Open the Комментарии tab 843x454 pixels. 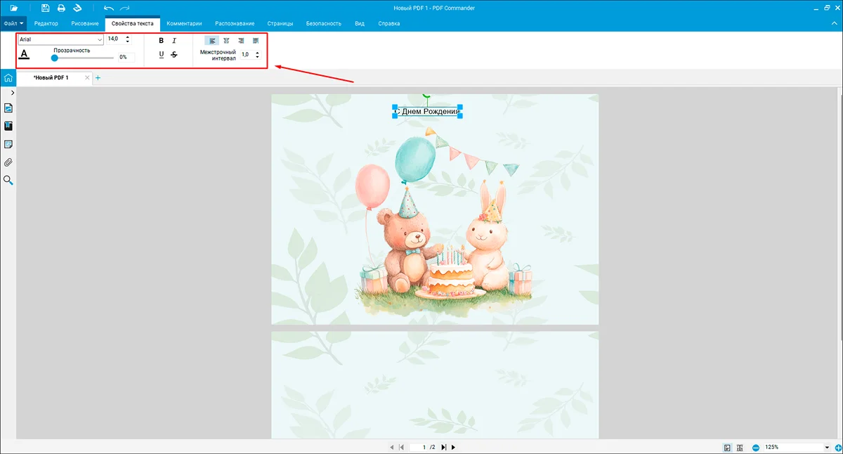pos(184,24)
